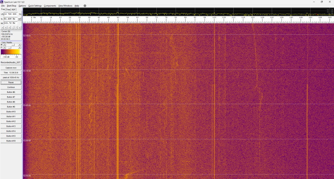
Task: Click Button #9
Action: [11, 107]
